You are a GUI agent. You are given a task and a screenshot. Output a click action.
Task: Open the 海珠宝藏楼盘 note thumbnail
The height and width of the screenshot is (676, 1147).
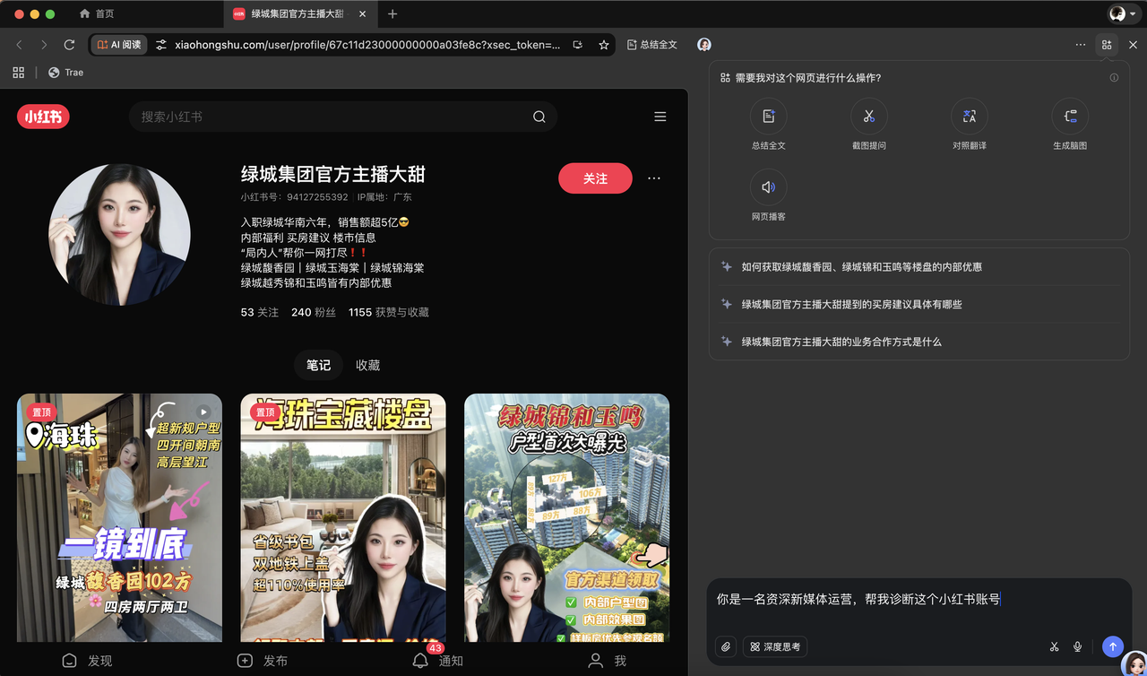(x=342, y=517)
